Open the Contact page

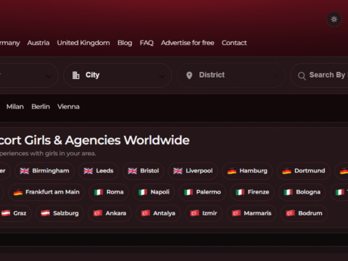tap(234, 43)
